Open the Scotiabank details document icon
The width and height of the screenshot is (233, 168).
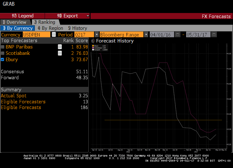click(60, 53)
